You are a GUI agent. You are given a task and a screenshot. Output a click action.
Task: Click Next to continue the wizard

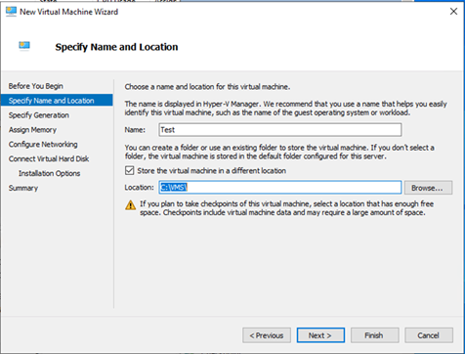pos(320,335)
